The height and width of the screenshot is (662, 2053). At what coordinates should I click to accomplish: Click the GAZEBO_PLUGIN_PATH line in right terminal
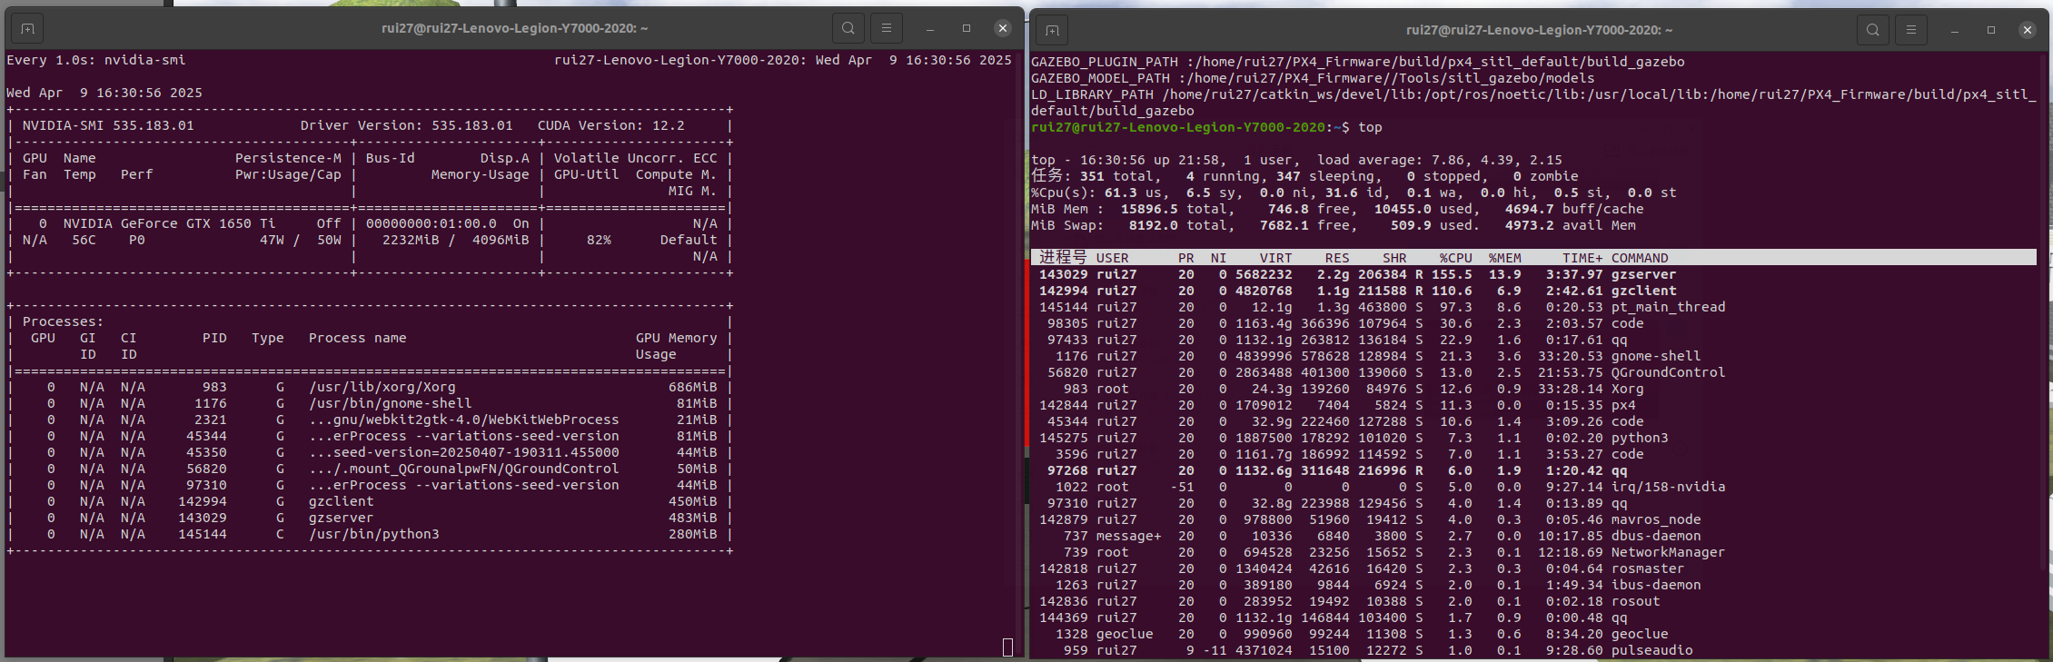[1358, 62]
